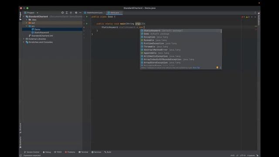Screen dimensions: 279x157
Task: Open the completion popup more options dots
Action: pos(221,68)
